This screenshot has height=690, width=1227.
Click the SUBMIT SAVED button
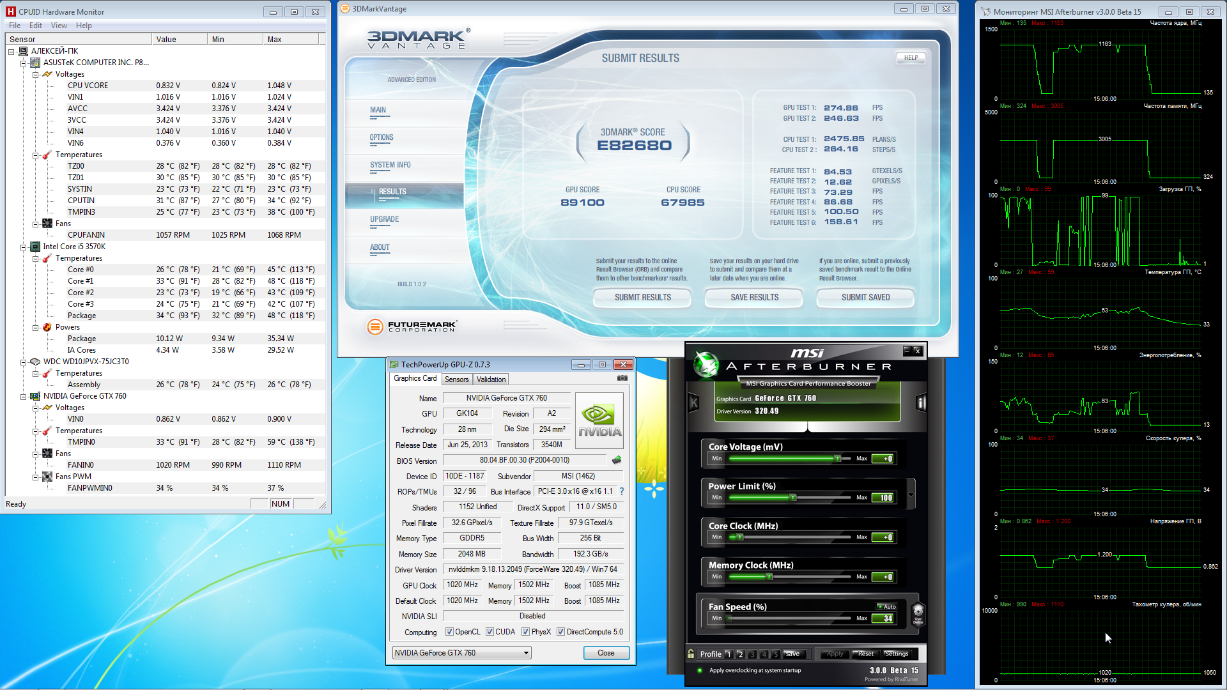tap(865, 297)
